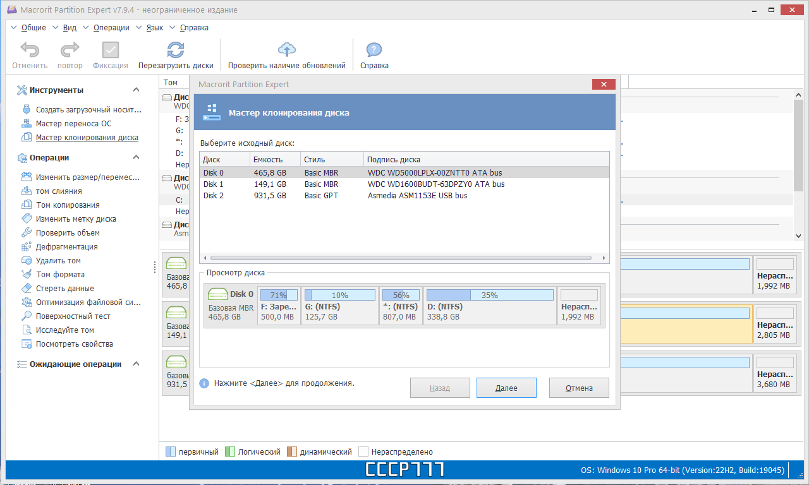Open the Операции menu in menu bar

[111, 28]
